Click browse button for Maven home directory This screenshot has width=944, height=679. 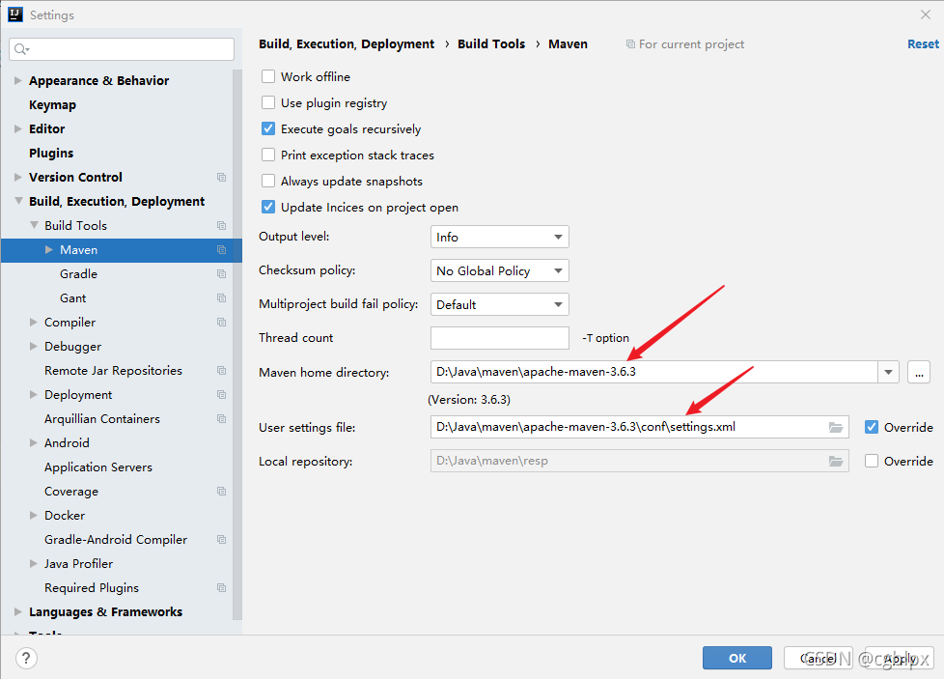919,372
